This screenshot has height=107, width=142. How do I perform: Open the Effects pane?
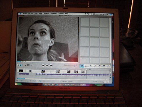pos(104,66)
